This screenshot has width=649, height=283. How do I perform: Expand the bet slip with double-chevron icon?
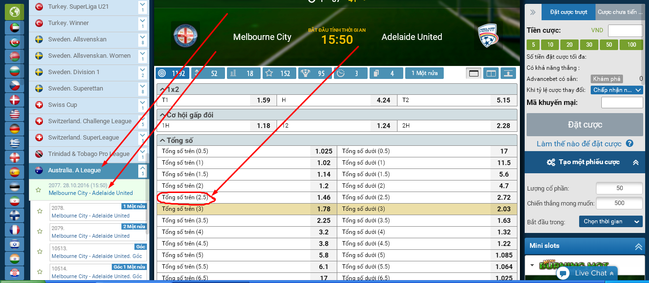coord(533,12)
